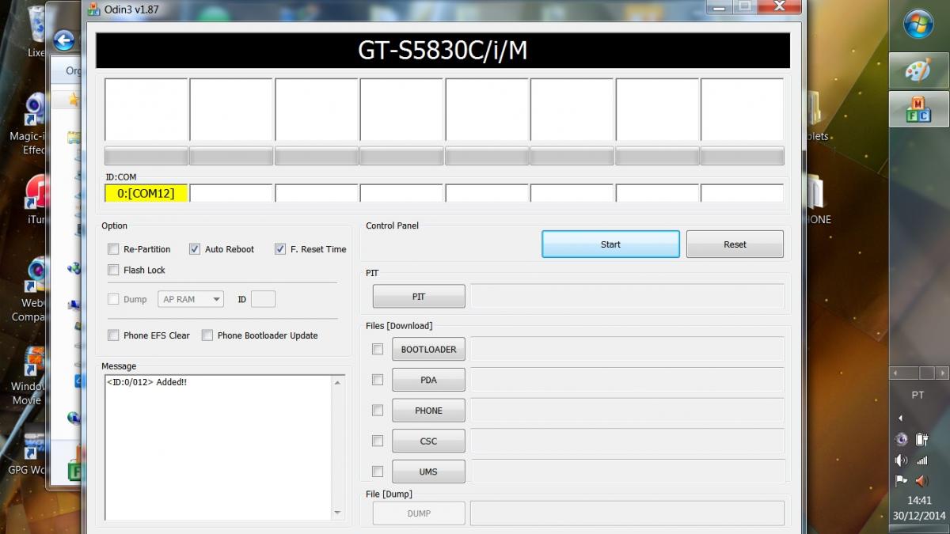
Task: Click the battery power tray icon
Action: (921, 439)
